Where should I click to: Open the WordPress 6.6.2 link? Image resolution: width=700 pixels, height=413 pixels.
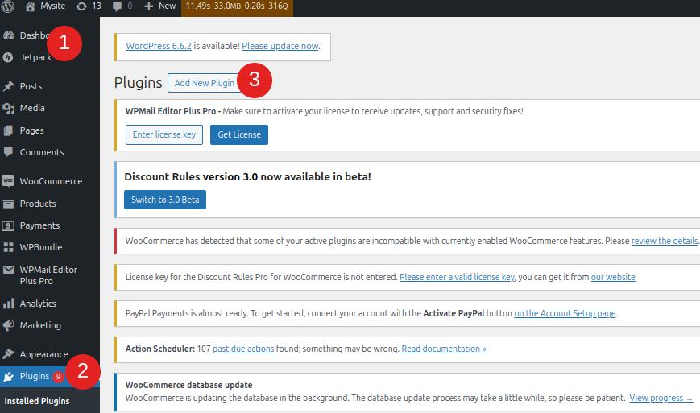click(x=159, y=46)
